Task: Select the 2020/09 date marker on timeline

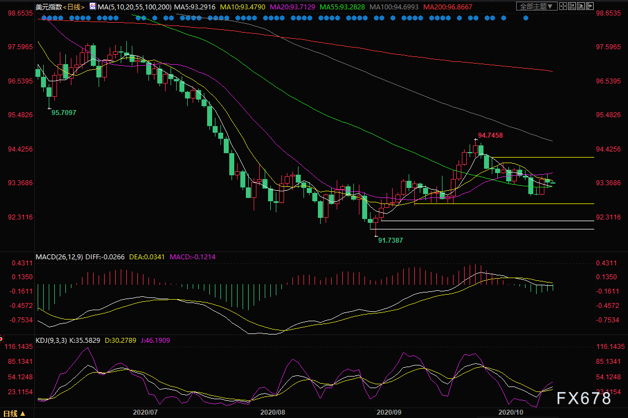Action: pos(389,412)
